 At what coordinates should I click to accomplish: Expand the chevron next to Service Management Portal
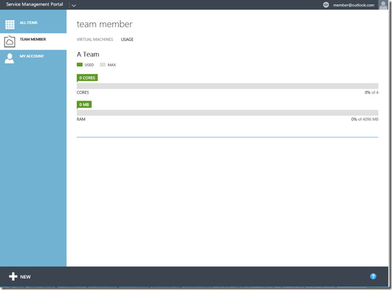tap(73, 5)
